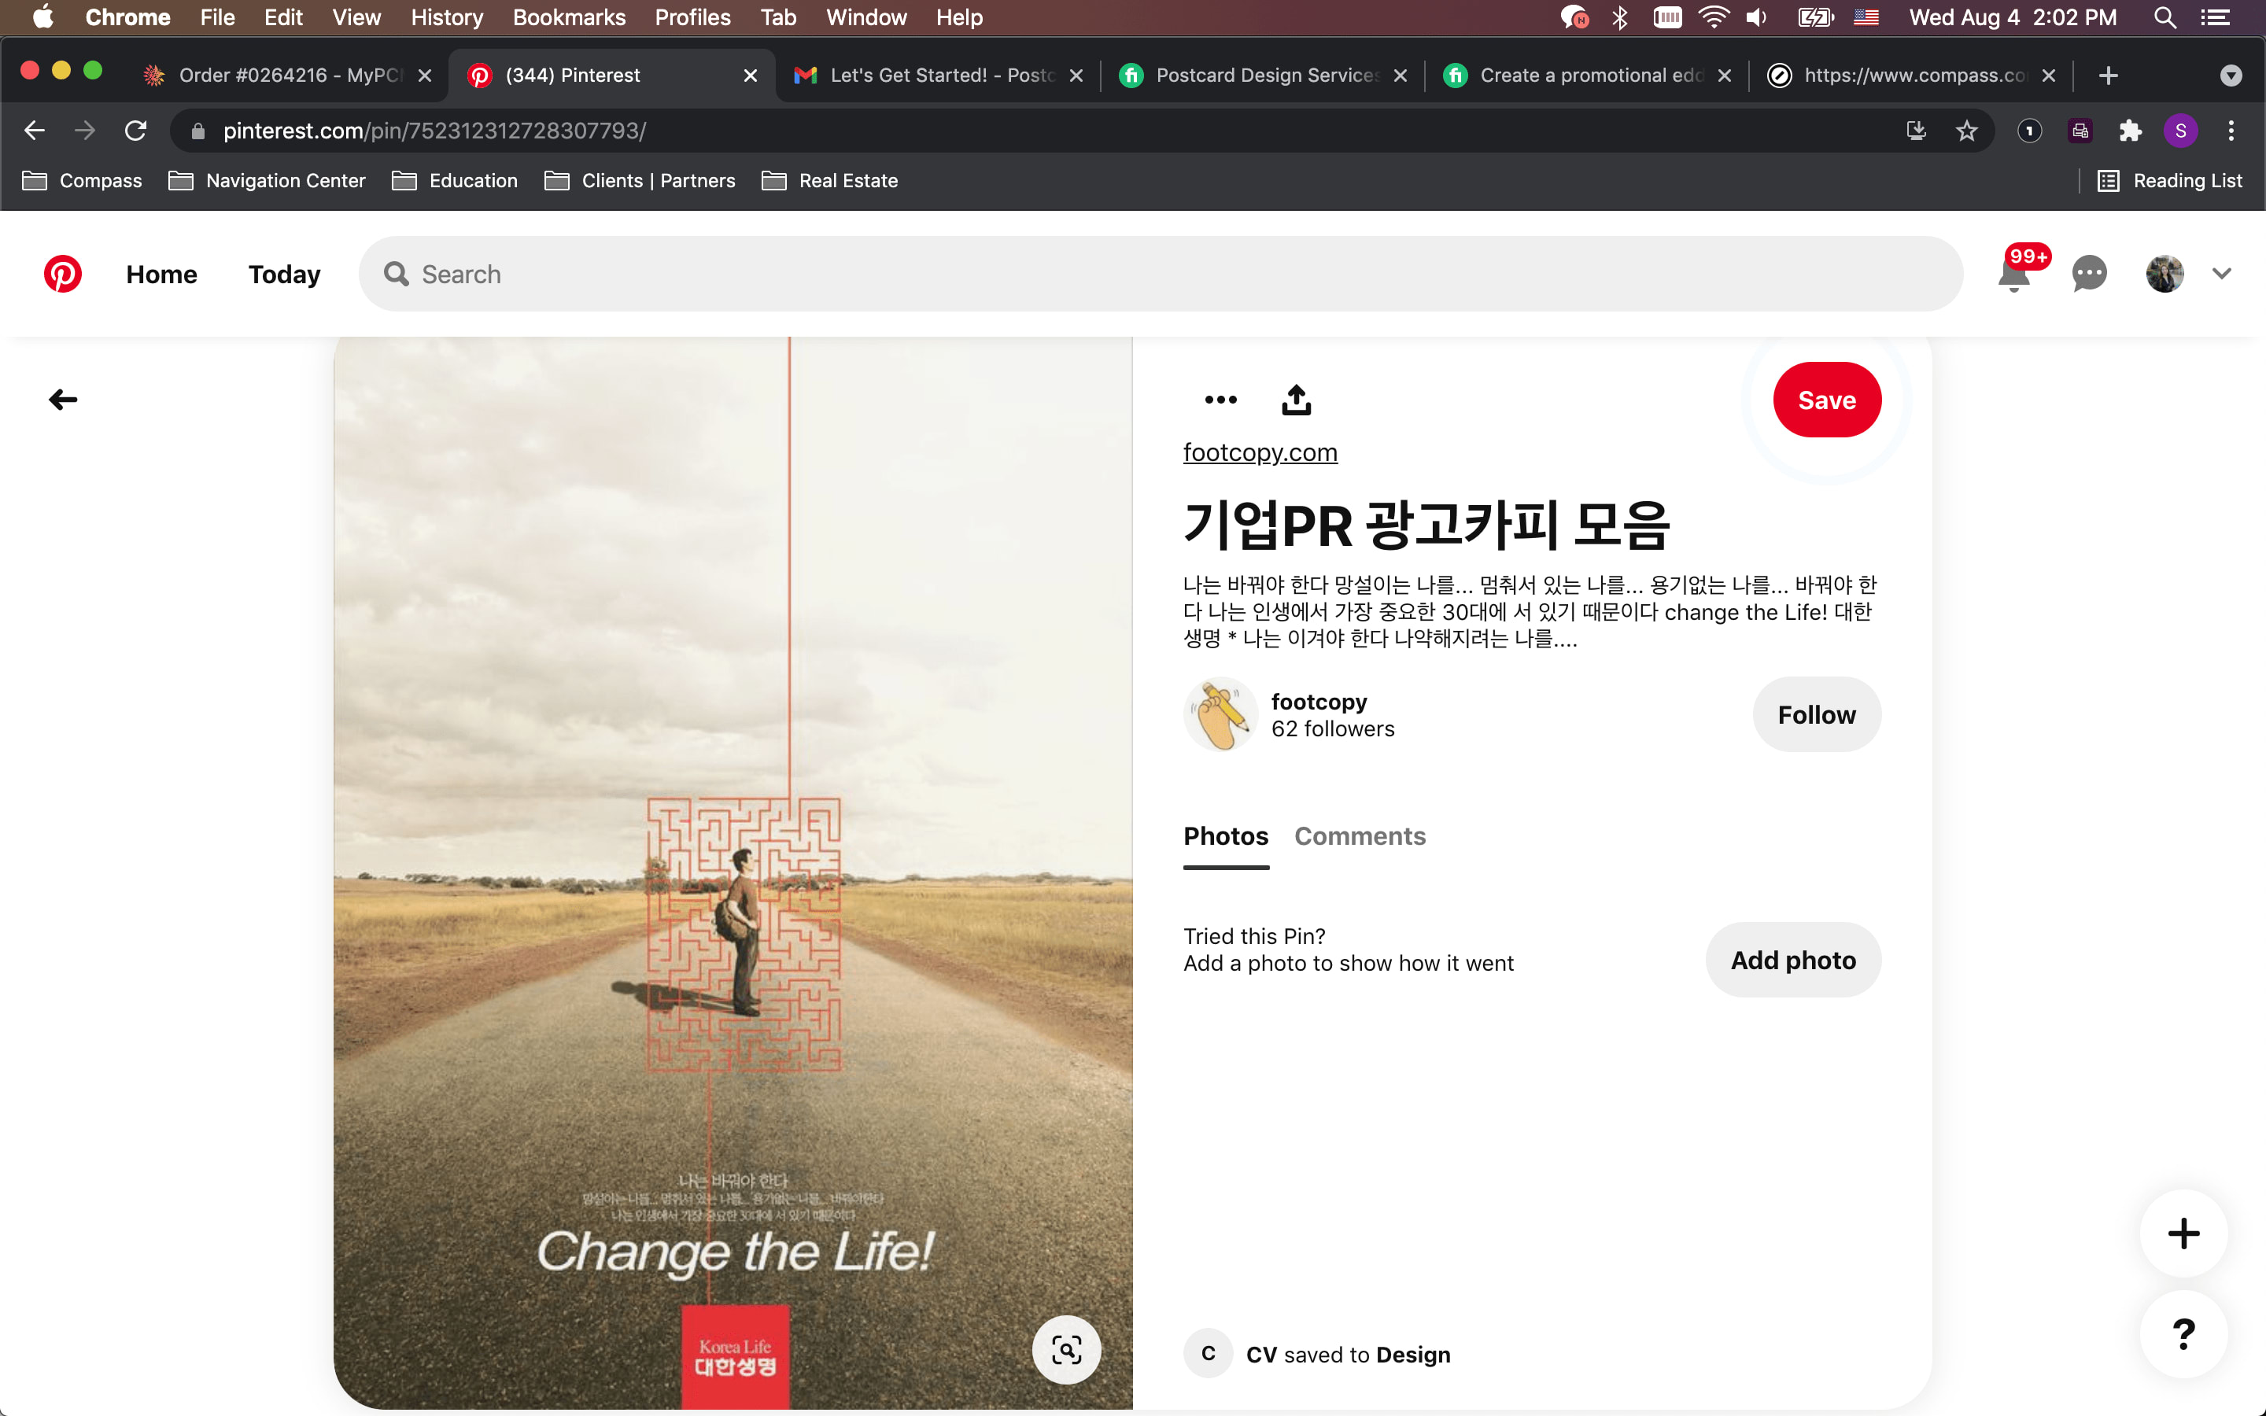Click the install app icon in address bar
Screen dimensions: 2266x1416
pos(1916,130)
